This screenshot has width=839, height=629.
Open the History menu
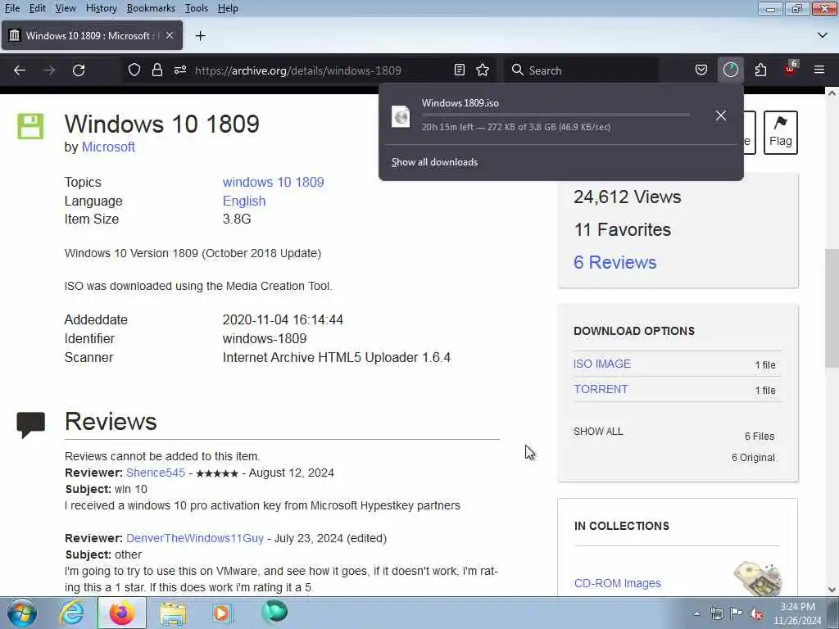click(x=101, y=8)
